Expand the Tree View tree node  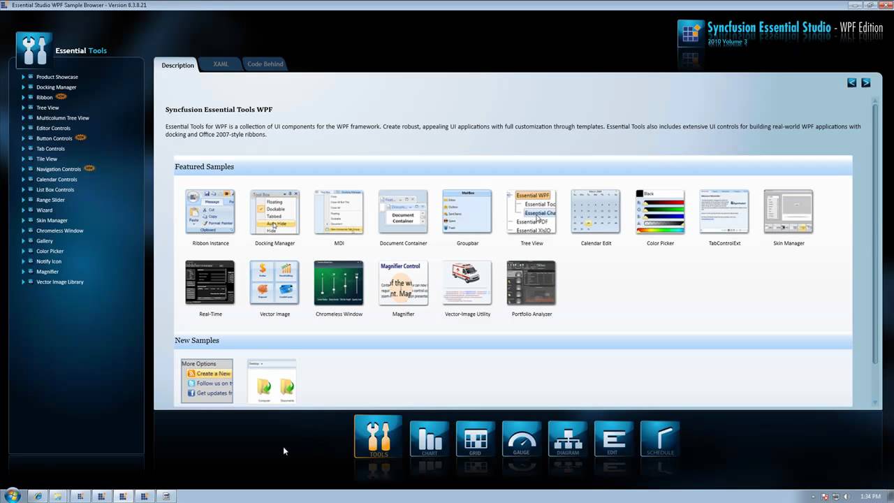point(23,108)
